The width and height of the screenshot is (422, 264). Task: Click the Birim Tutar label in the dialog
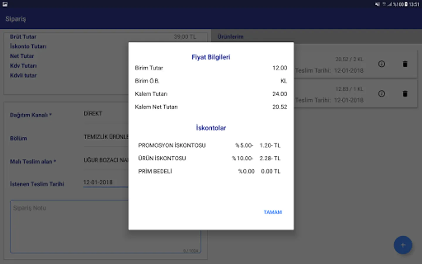(149, 68)
